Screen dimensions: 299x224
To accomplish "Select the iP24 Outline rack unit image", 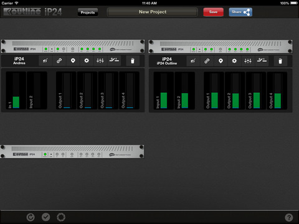I will point(221,47).
